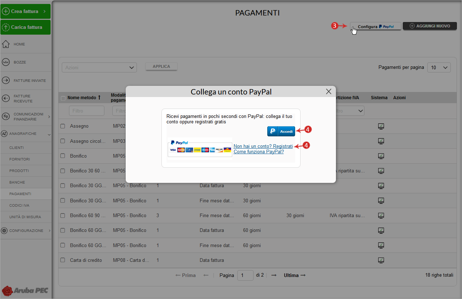Click the Applica button

point(161,67)
